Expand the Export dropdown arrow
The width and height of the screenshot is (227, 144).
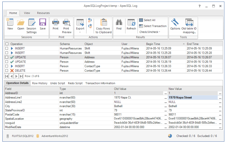[x=80, y=32]
